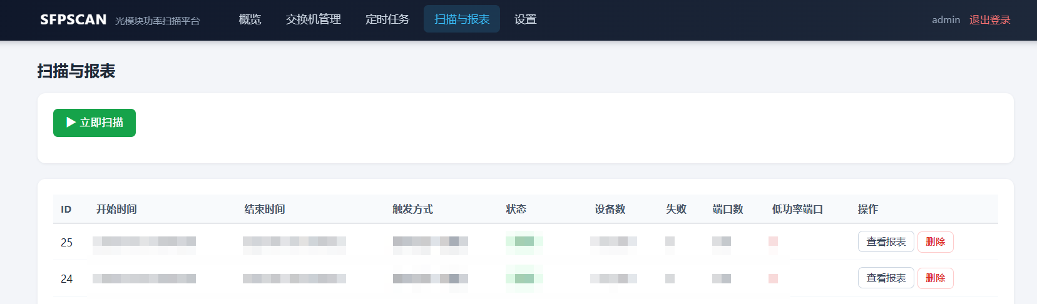The width and height of the screenshot is (1037, 304).
Task: Click ID cell 25
Action: pyautogui.click(x=66, y=242)
